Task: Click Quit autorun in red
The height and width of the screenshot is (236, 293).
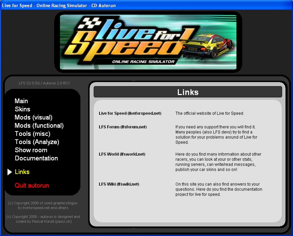Action: point(32,186)
